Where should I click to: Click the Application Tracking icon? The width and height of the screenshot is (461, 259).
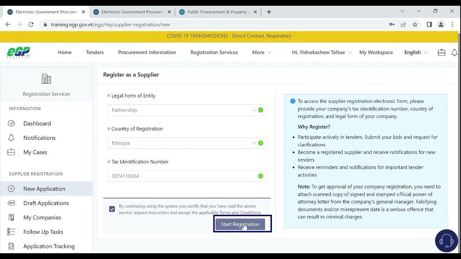(12, 246)
